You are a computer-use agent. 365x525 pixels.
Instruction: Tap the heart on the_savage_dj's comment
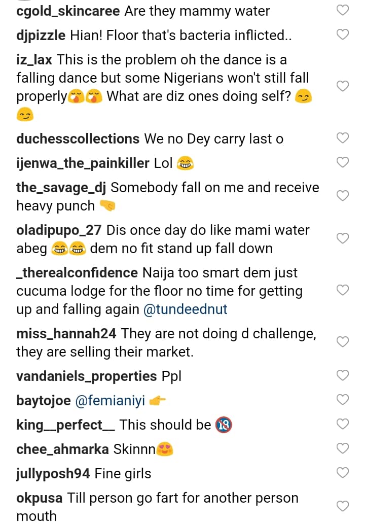343,196
